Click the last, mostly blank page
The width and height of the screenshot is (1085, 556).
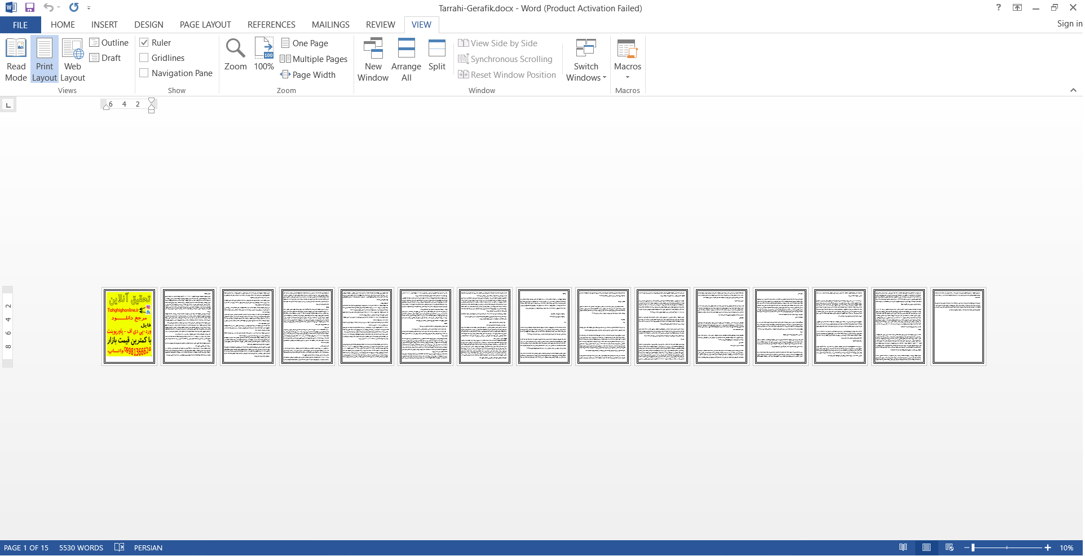point(958,327)
